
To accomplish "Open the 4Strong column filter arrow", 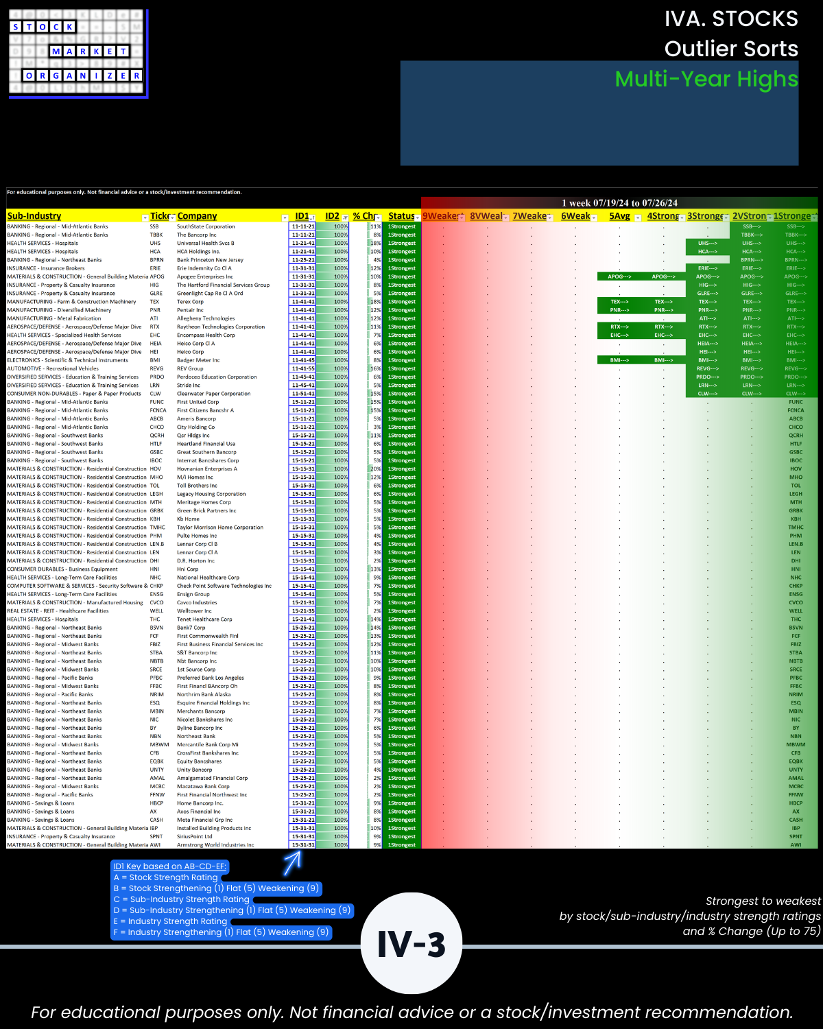I will coord(682,217).
